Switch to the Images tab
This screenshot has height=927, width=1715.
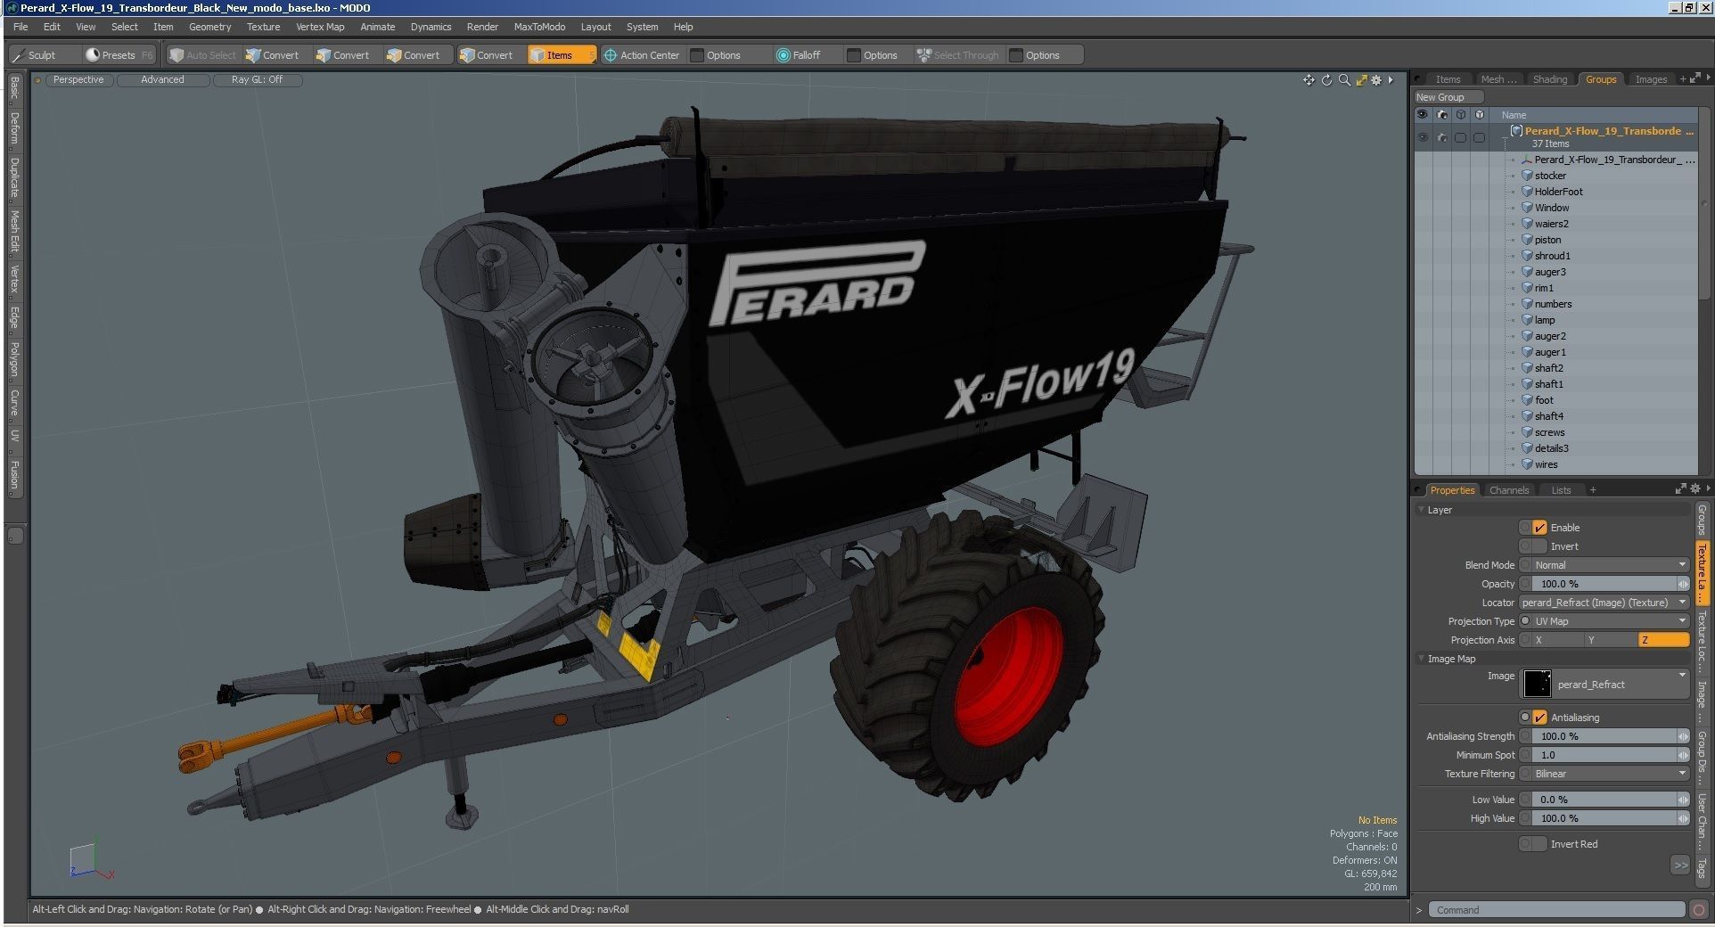tap(1651, 79)
